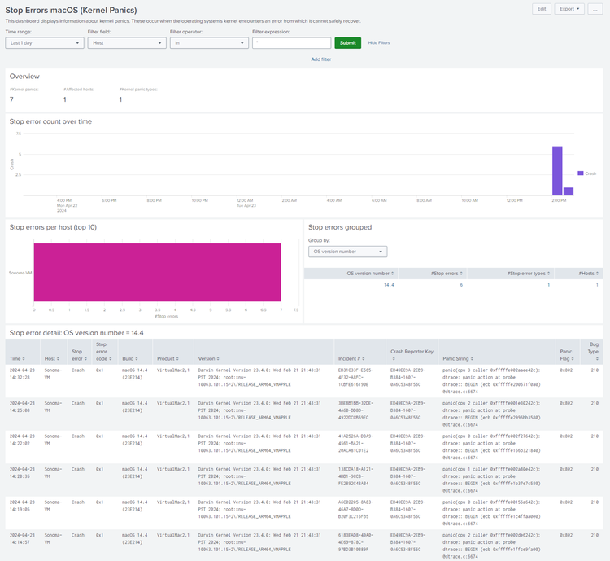Click incident number starting 41A2526A

(355, 444)
